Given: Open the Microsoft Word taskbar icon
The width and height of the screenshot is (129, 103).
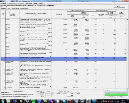Looking at the screenshot, I should coord(76,101).
